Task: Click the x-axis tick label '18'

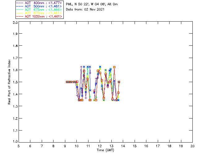Action: click(x=169, y=146)
